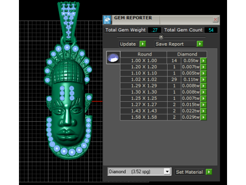The width and height of the screenshot is (246, 185).
Task: Collapse the panel with the round up-arrow handle
Action: [161, 37]
